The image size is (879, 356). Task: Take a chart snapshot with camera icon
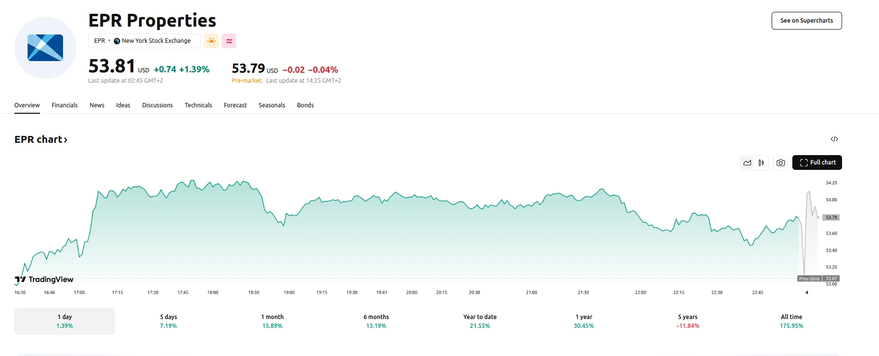[781, 162]
